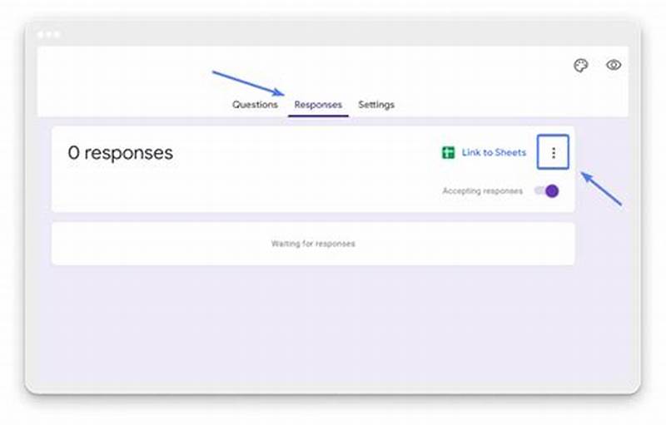Screen dimensions: 666x425
Task: Open the three-dot more options menu
Action: (x=553, y=152)
